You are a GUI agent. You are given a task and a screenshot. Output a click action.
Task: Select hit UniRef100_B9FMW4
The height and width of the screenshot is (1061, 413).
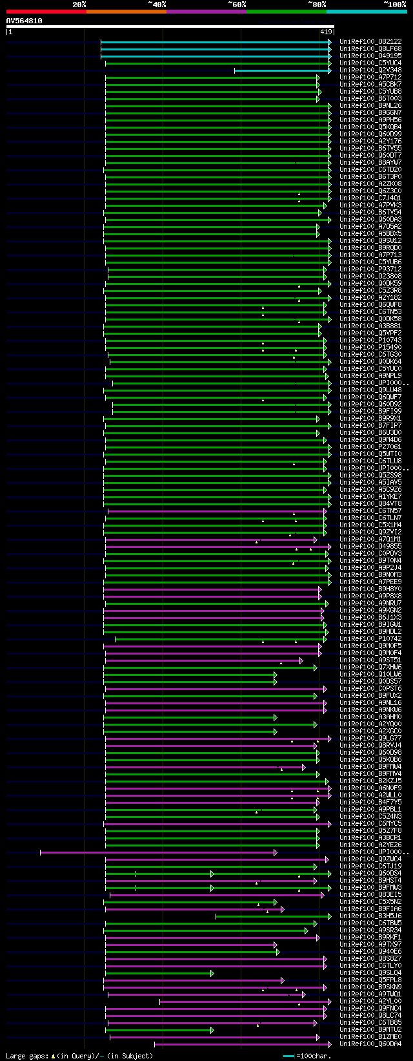[x=370, y=767]
